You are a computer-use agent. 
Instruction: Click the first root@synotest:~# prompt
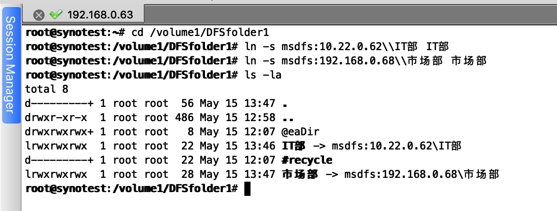pos(75,33)
